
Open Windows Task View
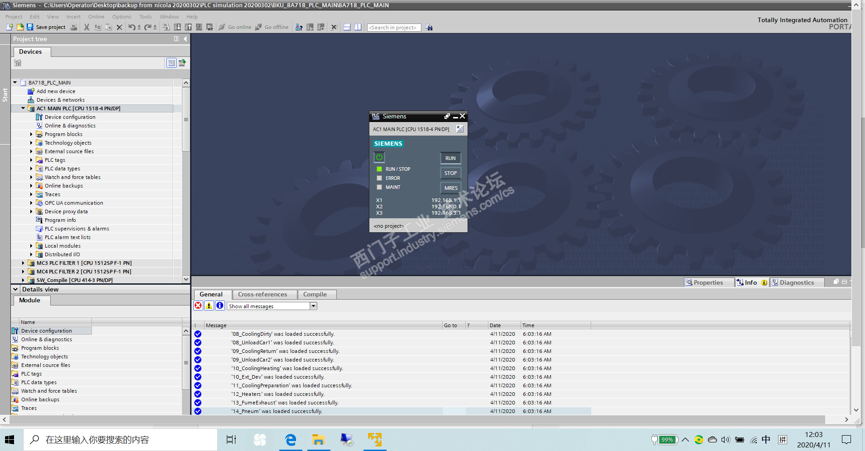(x=231, y=440)
